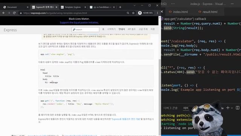Open the 안내서 navigation menu
Viewport: 241px width, 136px height.
click(x=122, y=29)
